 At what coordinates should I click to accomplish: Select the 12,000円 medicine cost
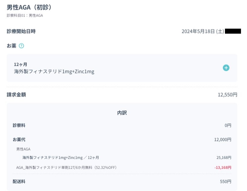[x=223, y=140]
